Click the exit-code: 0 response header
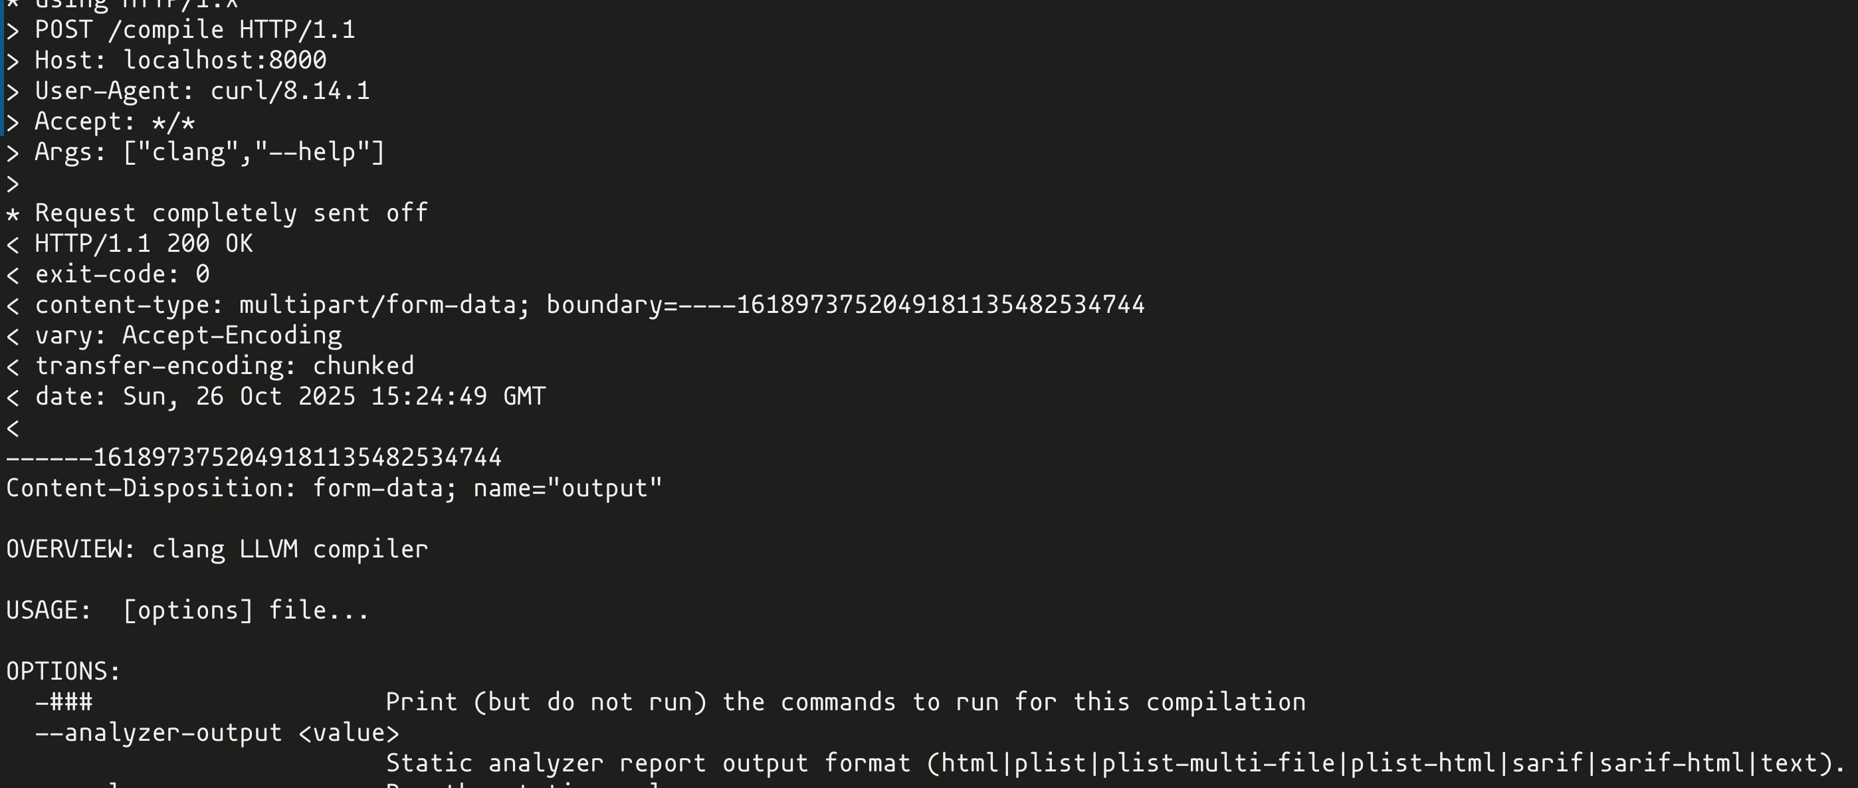 pyautogui.click(x=108, y=274)
